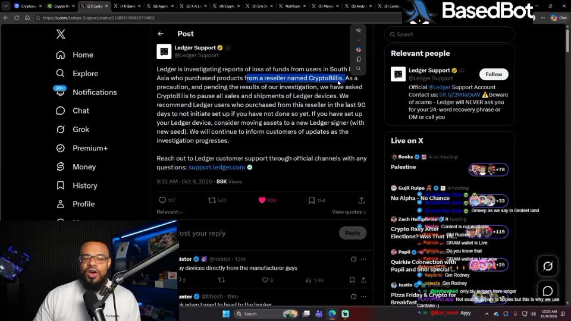Open the Palestine live space

click(403, 166)
